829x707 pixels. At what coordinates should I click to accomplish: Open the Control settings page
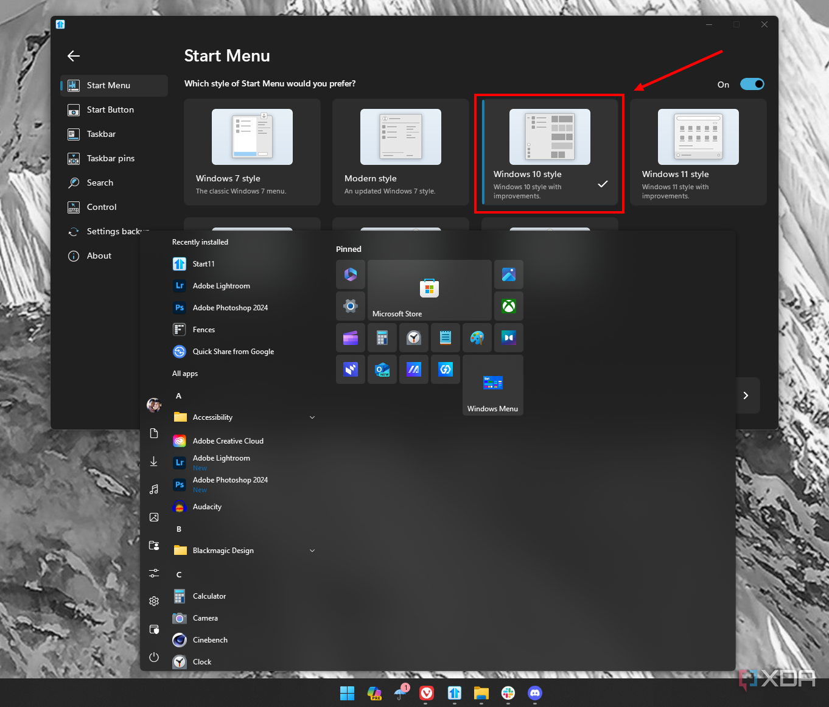pyautogui.click(x=114, y=207)
